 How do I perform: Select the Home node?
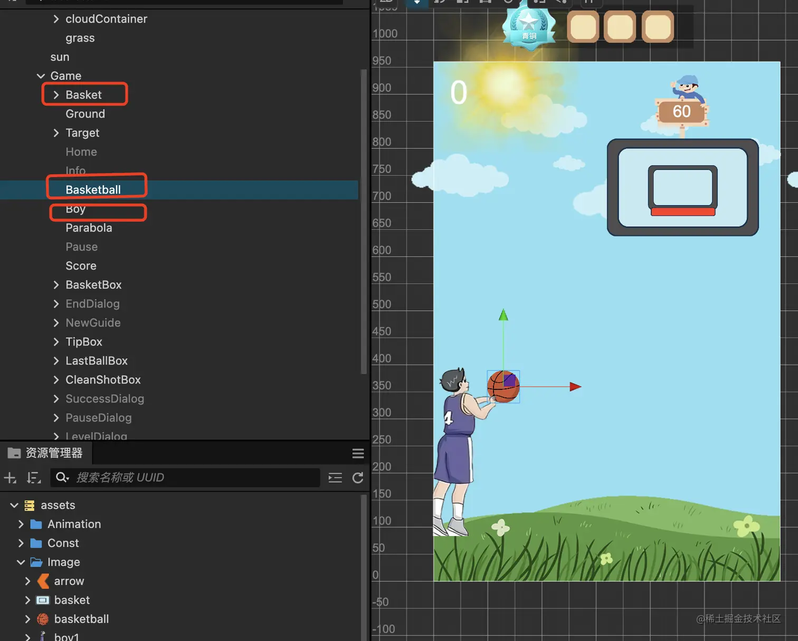coord(81,152)
